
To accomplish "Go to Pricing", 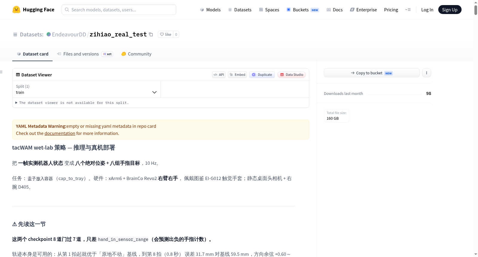I will click(391, 10).
